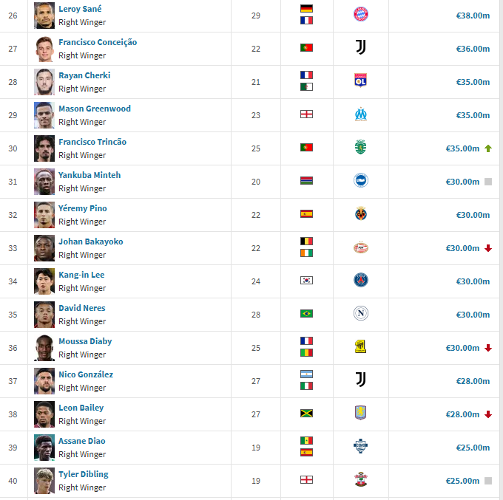Click the Gambia flag for Yankuba Minteh

306,181
